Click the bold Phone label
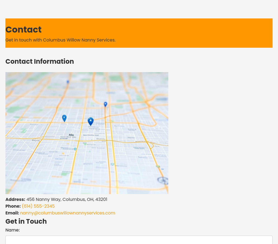278x244 pixels. (13, 206)
